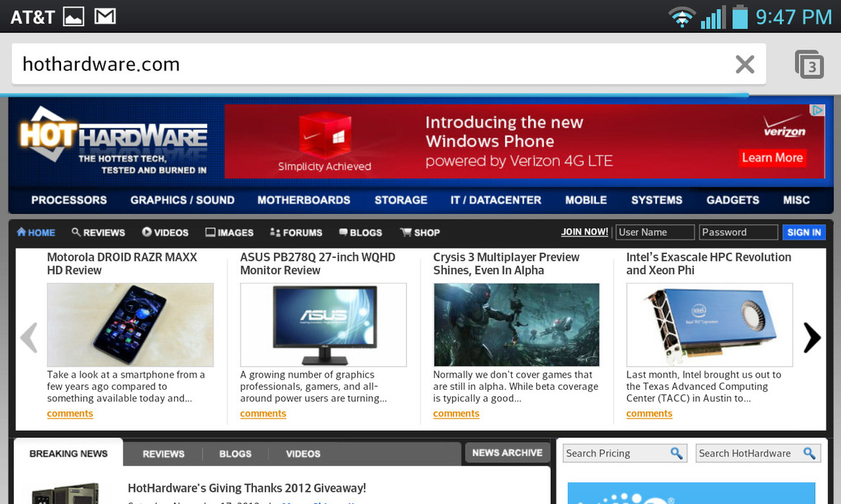Open comments for the DROID RAZR review
841x504 pixels.
click(70, 414)
